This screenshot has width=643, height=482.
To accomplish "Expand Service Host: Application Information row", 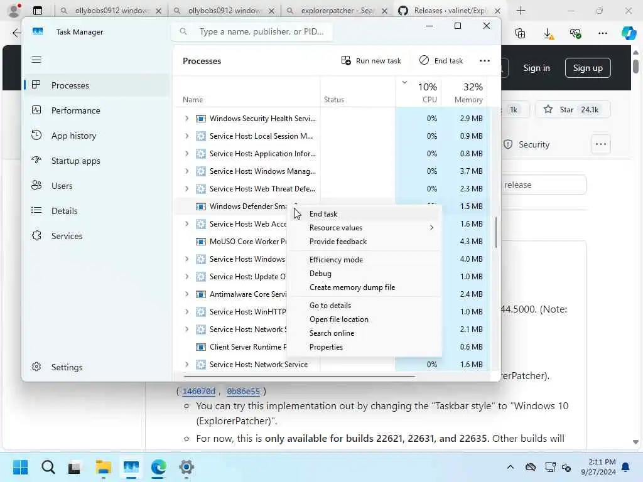I will [x=186, y=154].
